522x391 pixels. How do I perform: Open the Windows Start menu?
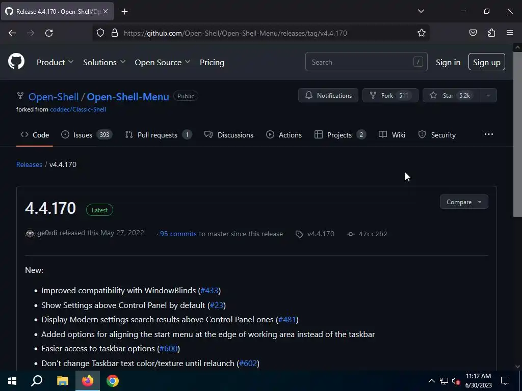[x=12, y=381]
